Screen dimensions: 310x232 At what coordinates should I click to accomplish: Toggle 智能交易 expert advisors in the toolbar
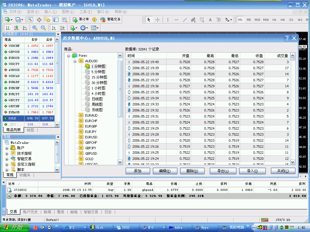[110, 19]
